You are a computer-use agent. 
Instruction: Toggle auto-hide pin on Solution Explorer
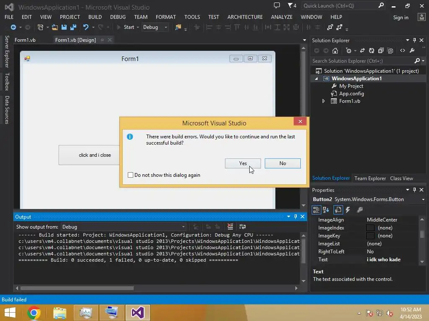click(x=414, y=41)
